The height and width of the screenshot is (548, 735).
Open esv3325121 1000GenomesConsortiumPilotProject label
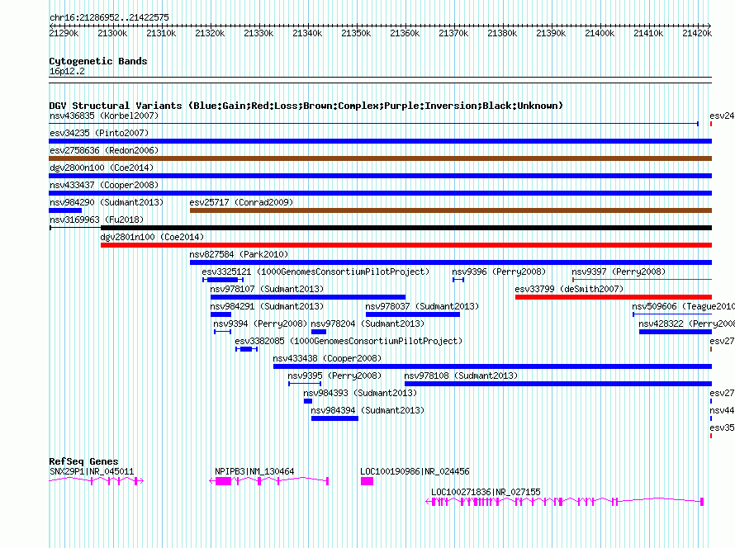315,272
